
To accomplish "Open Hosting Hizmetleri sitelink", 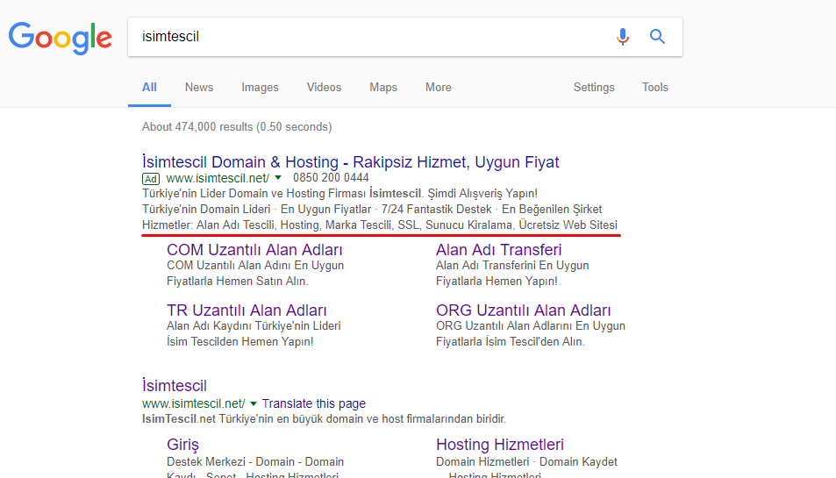I will pyautogui.click(x=499, y=445).
